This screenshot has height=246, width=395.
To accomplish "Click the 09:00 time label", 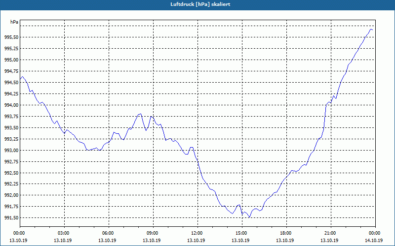I will coord(153,233).
